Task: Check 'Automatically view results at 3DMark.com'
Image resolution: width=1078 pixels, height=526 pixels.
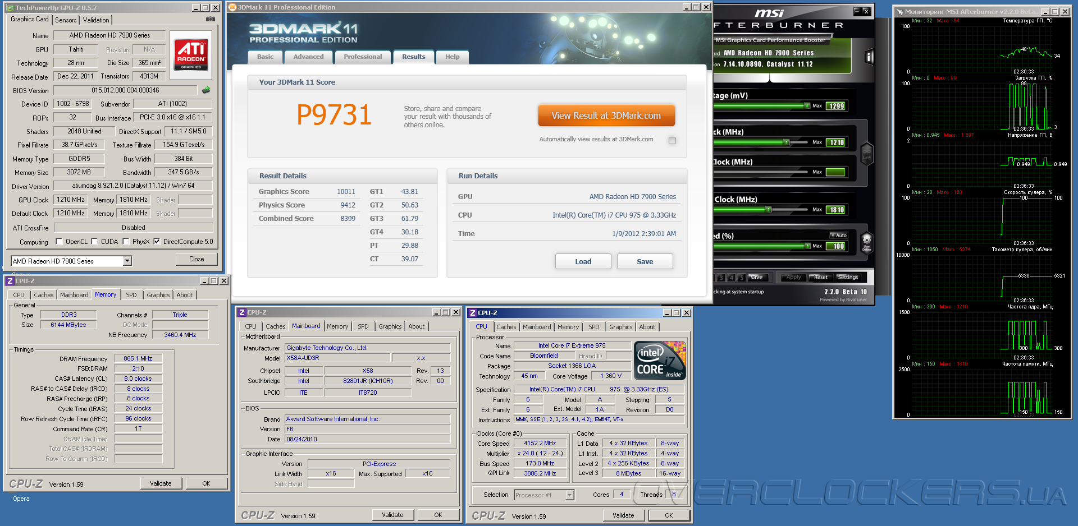Action: click(x=672, y=140)
